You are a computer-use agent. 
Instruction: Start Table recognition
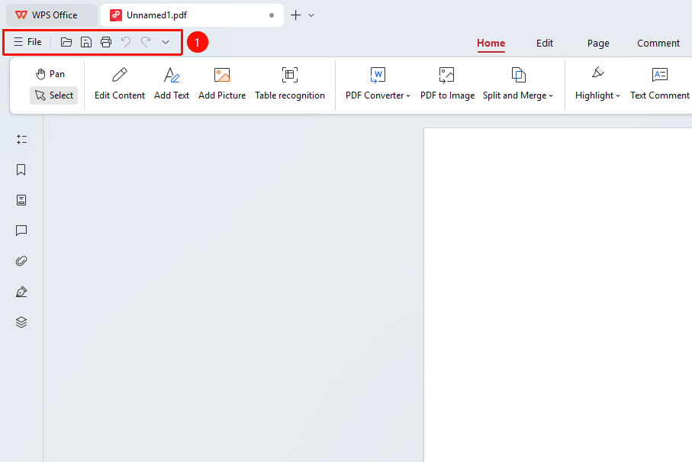click(x=289, y=84)
